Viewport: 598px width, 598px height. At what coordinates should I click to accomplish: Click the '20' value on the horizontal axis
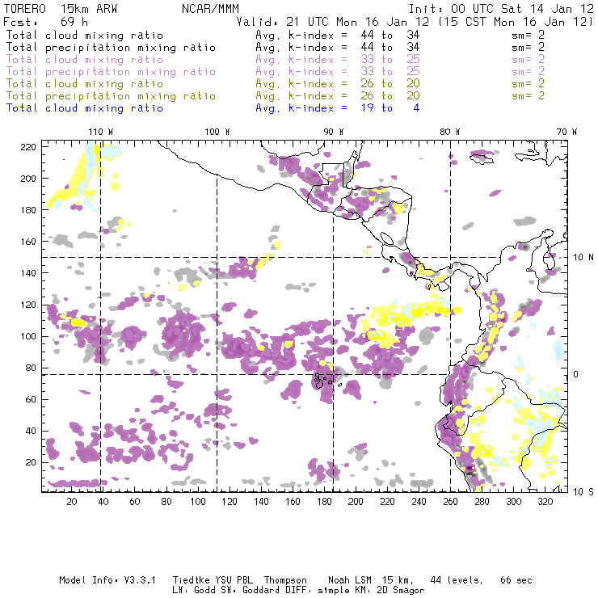72,502
